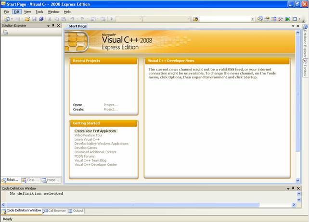The height and width of the screenshot is (222, 309).
Task: Switch to the Call Browser tab
Action: click(55, 211)
